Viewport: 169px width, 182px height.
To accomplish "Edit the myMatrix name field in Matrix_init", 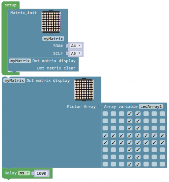I will click(53, 39).
